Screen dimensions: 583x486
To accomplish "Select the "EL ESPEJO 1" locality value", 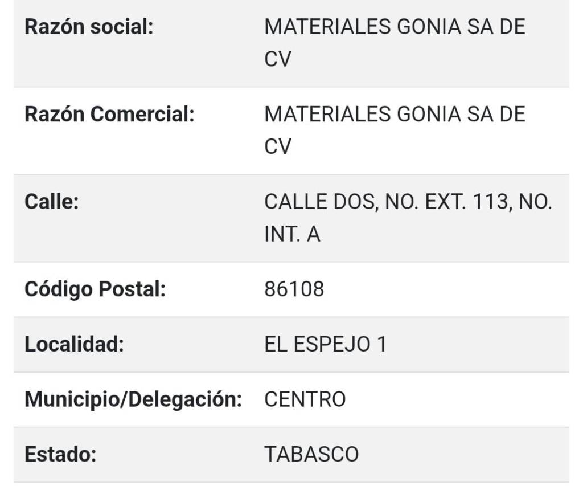I will coord(325,345).
